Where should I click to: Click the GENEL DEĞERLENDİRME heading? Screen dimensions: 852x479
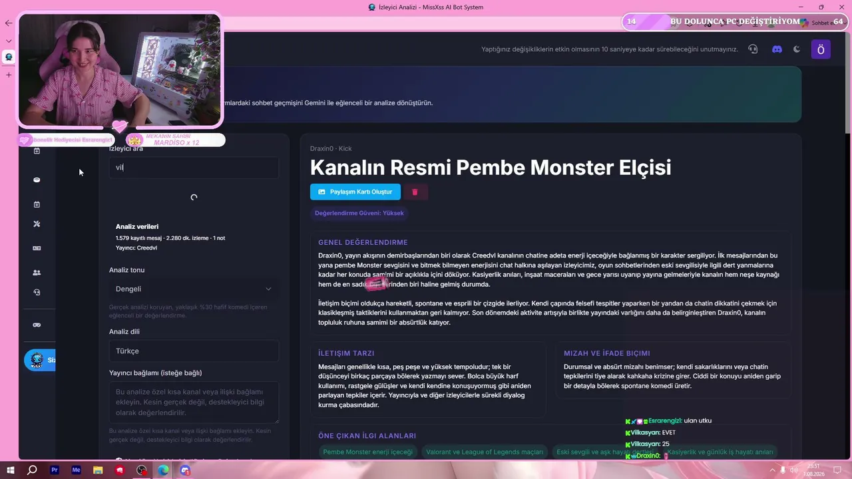(x=363, y=242)
